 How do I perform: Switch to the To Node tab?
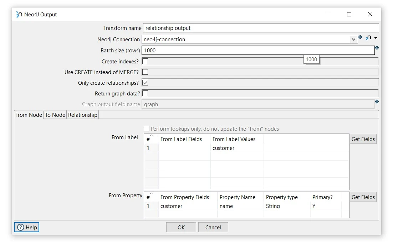(55, 115)
